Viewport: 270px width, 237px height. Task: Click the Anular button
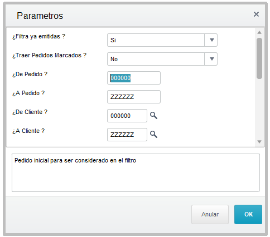click(210, 214)
